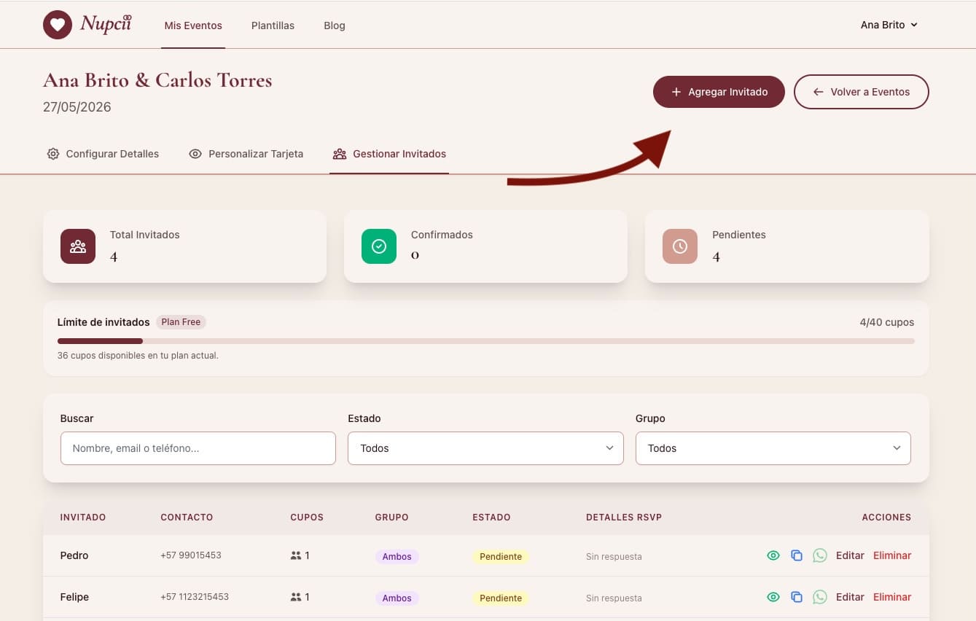Viewport: 976px width, 621px height.
Task: Click the green Confirmados check icon
Action: click(379, 246)
